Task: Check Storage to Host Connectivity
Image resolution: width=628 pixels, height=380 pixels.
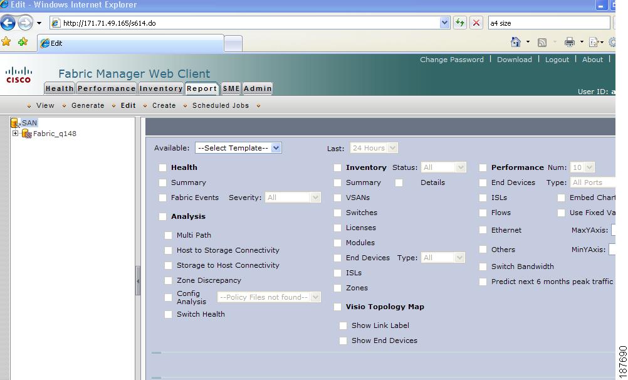Action: [168, 265]
